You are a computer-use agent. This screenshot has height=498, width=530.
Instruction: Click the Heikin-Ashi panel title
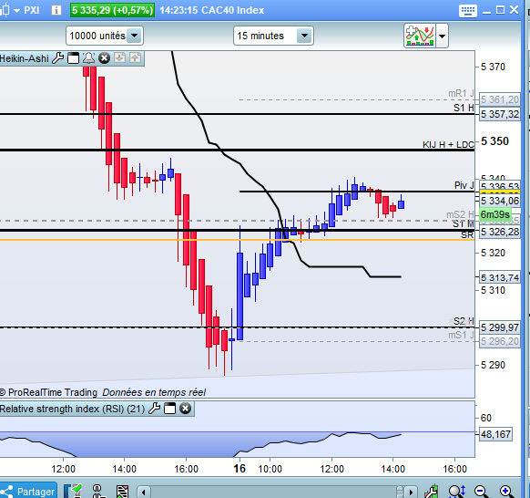[x=25, y=58]
